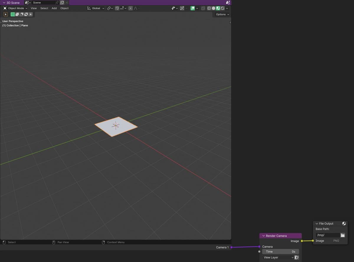The image size is (354, 262).
Task: Adjust the Time value in Render Camera node
Action: pyautogui.click(x=281, y=251)
